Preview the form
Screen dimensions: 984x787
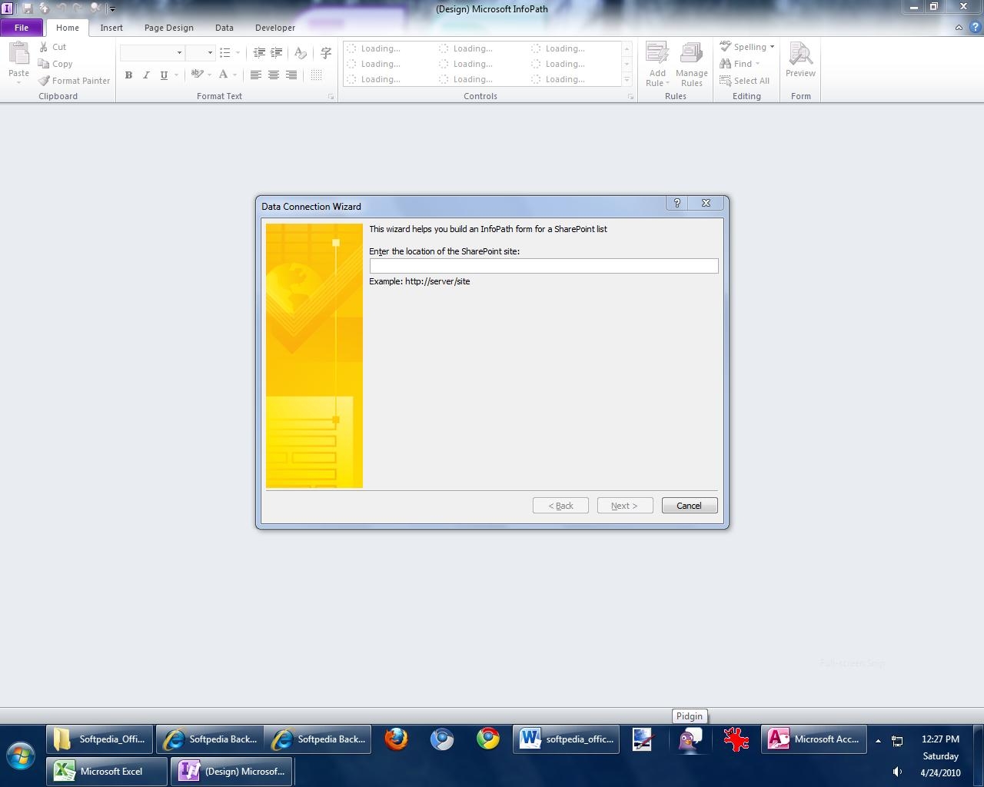click(800, 60)
